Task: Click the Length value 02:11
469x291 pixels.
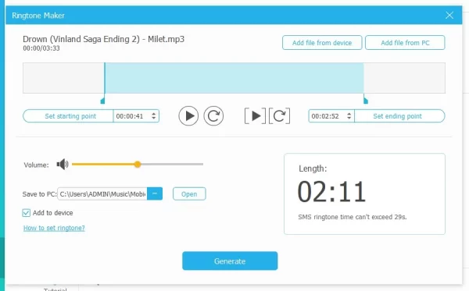Action: coord(331,192)
